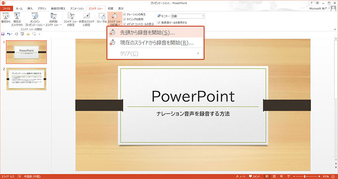338x179 pixels.
Task: Click zoom out minus button
Action: click(x=294, y=176)
